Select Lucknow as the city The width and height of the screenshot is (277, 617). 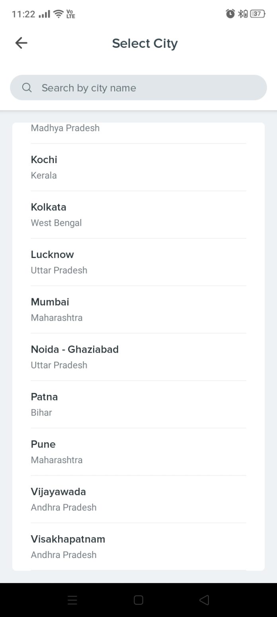138,262
